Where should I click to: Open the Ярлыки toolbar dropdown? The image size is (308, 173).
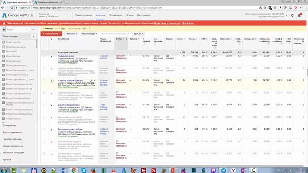[x=138, y=34]
